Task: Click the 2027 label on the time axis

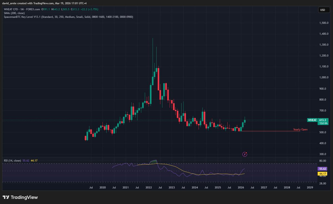Action: tap(264, 188)
